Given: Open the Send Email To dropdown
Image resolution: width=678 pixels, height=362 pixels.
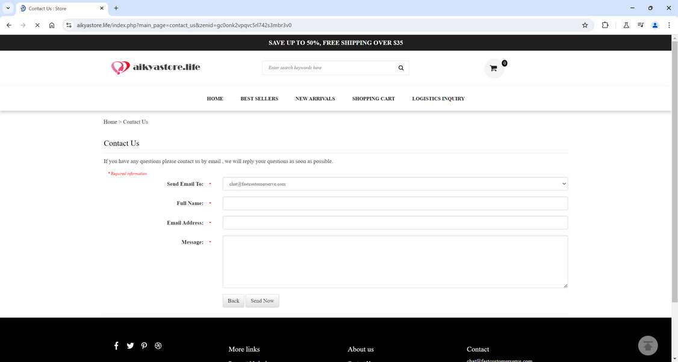Looking at the screenshot, I should [x=395, y=183].
